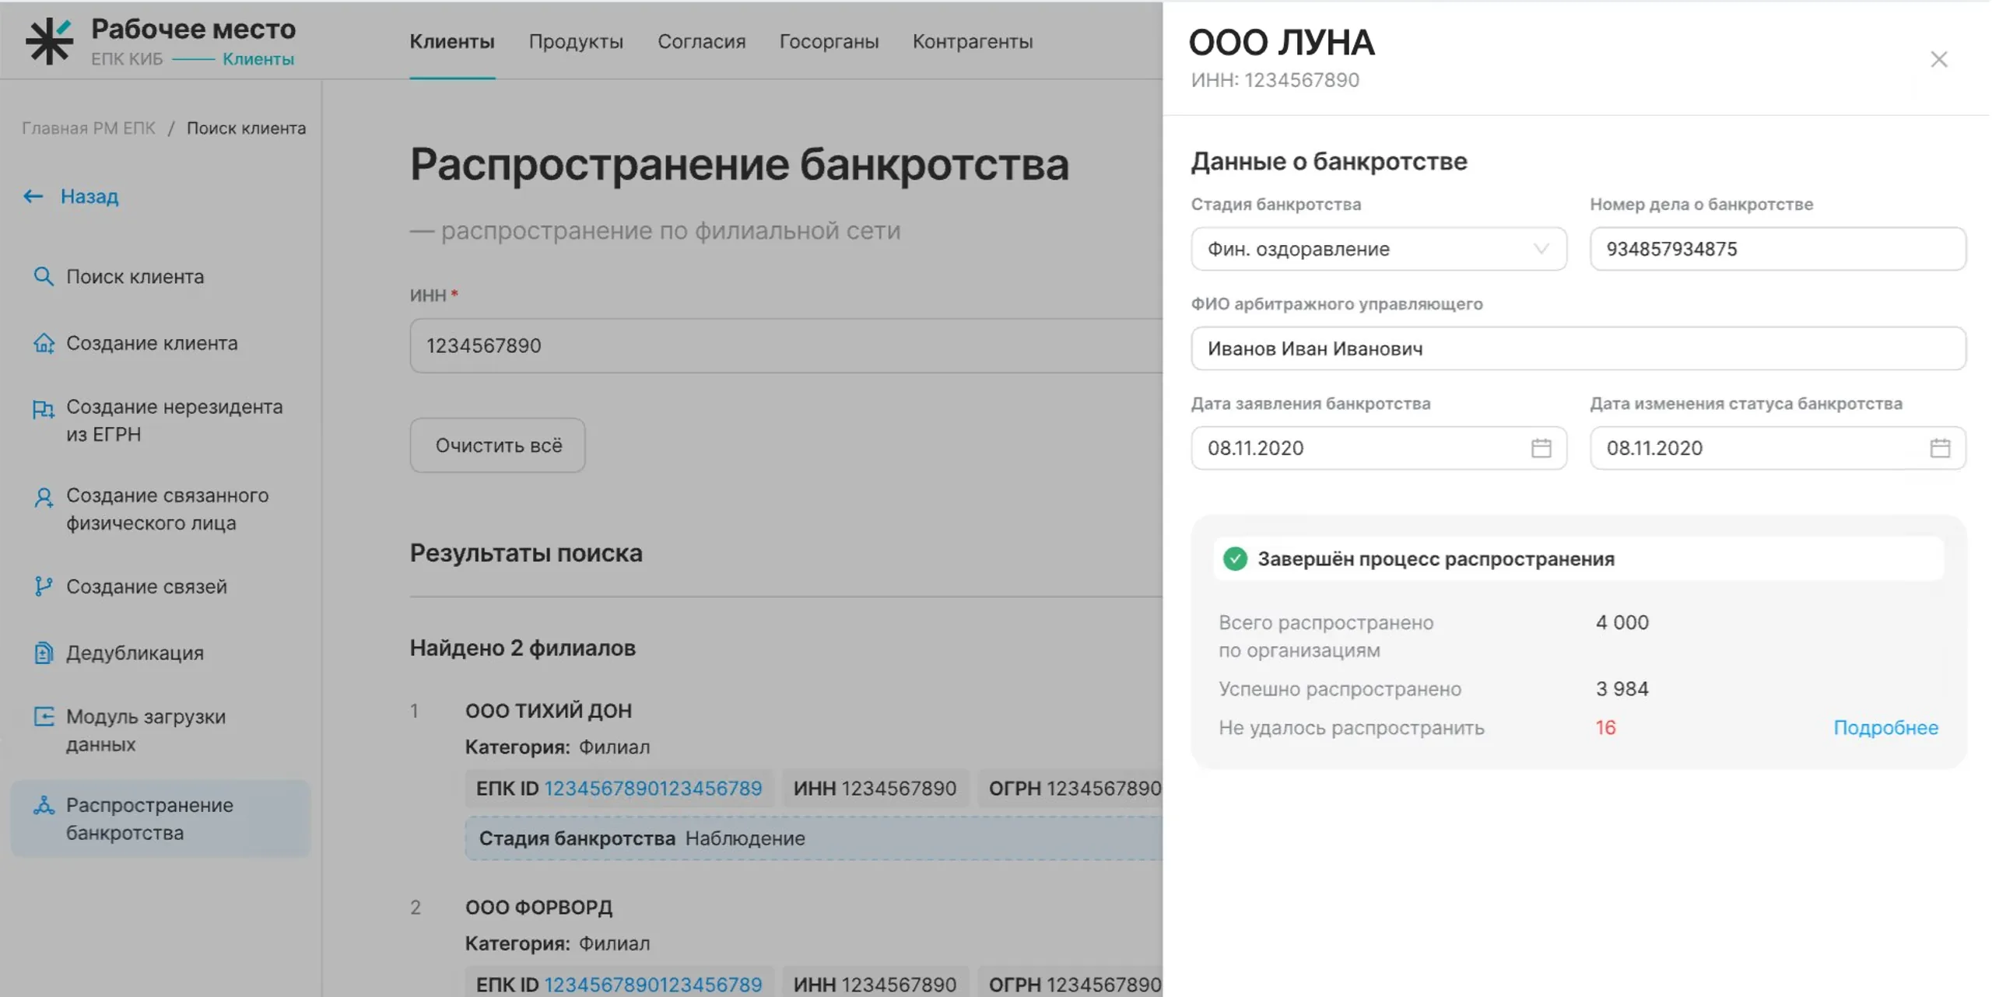
Task: Click the magnifier icon for Поиск клиента
Action: [x=44, y=276]
